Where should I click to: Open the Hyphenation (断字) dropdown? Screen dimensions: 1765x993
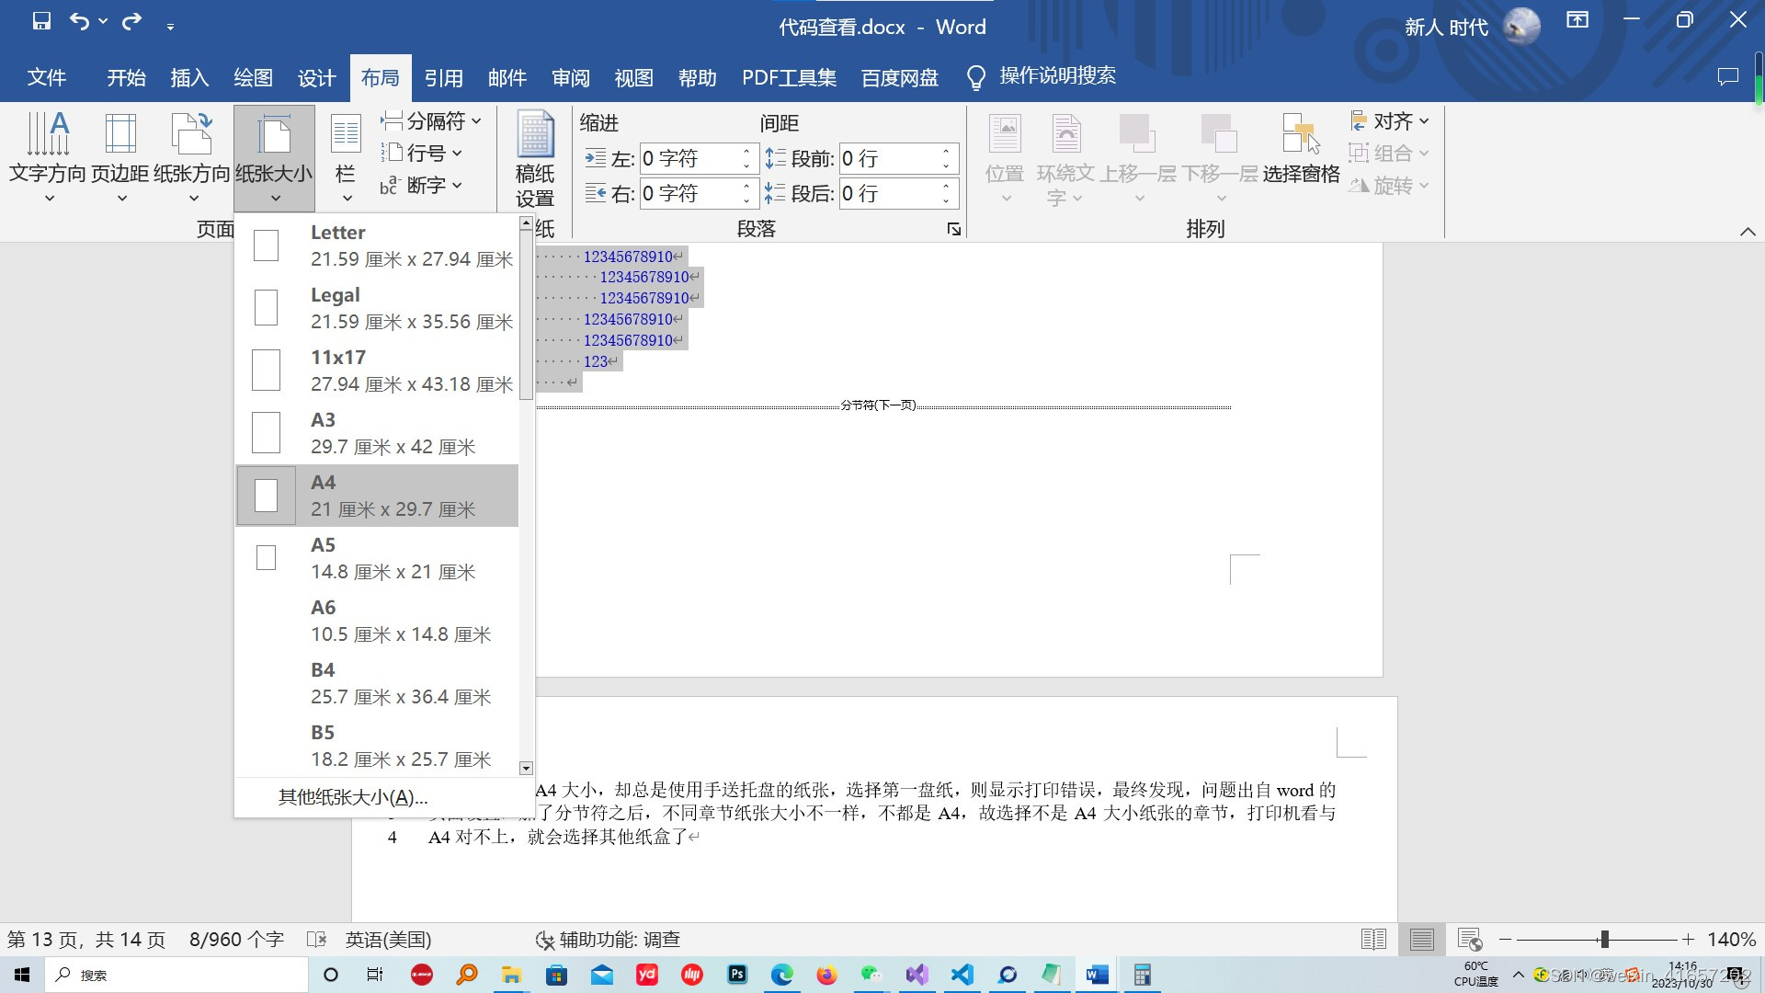point(421,185)
